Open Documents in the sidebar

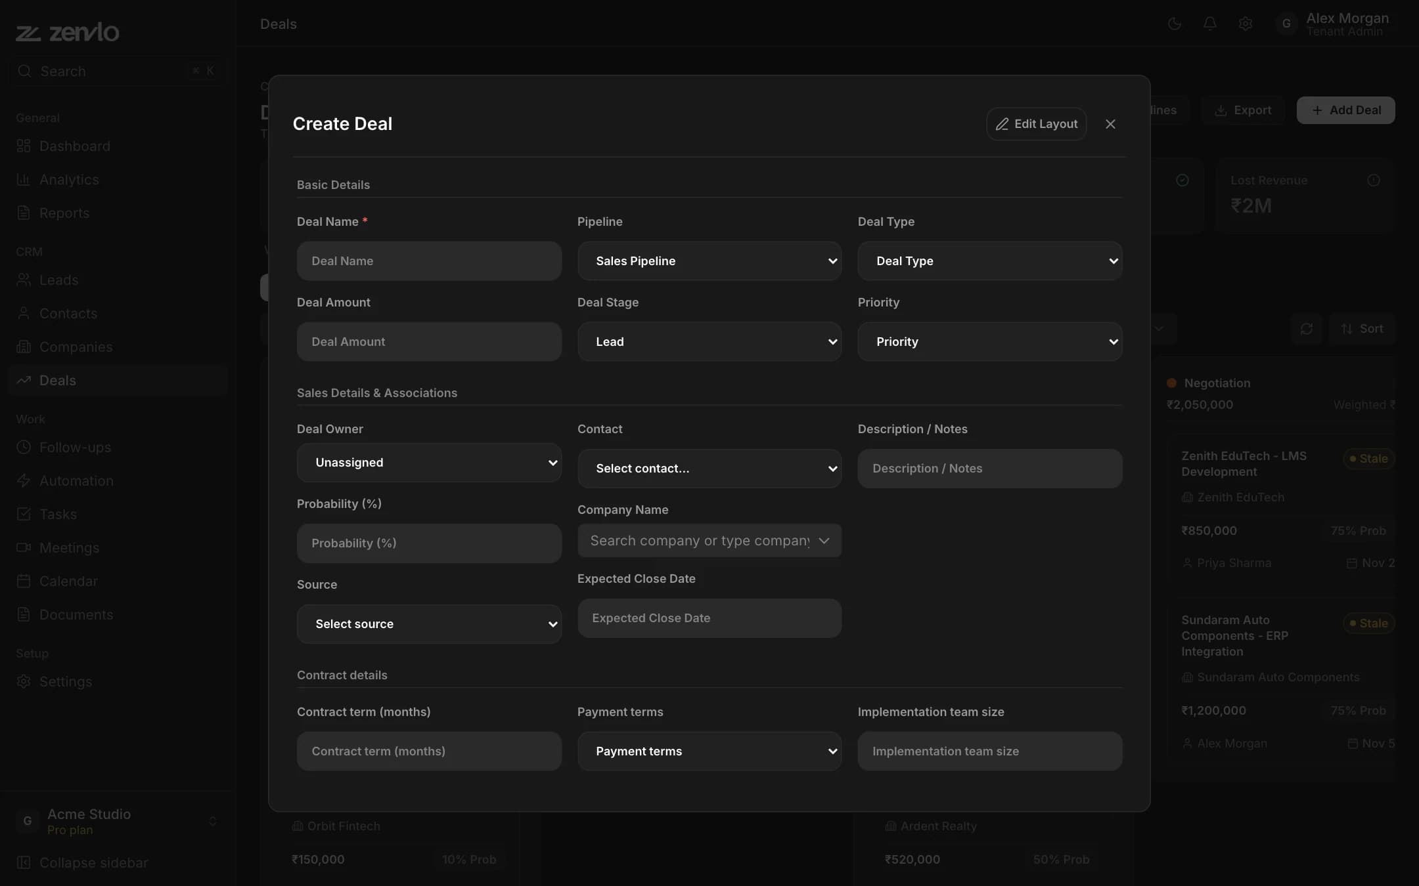118,615
